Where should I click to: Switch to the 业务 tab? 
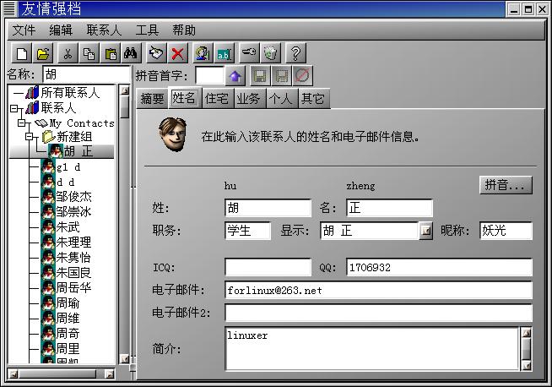248,99
